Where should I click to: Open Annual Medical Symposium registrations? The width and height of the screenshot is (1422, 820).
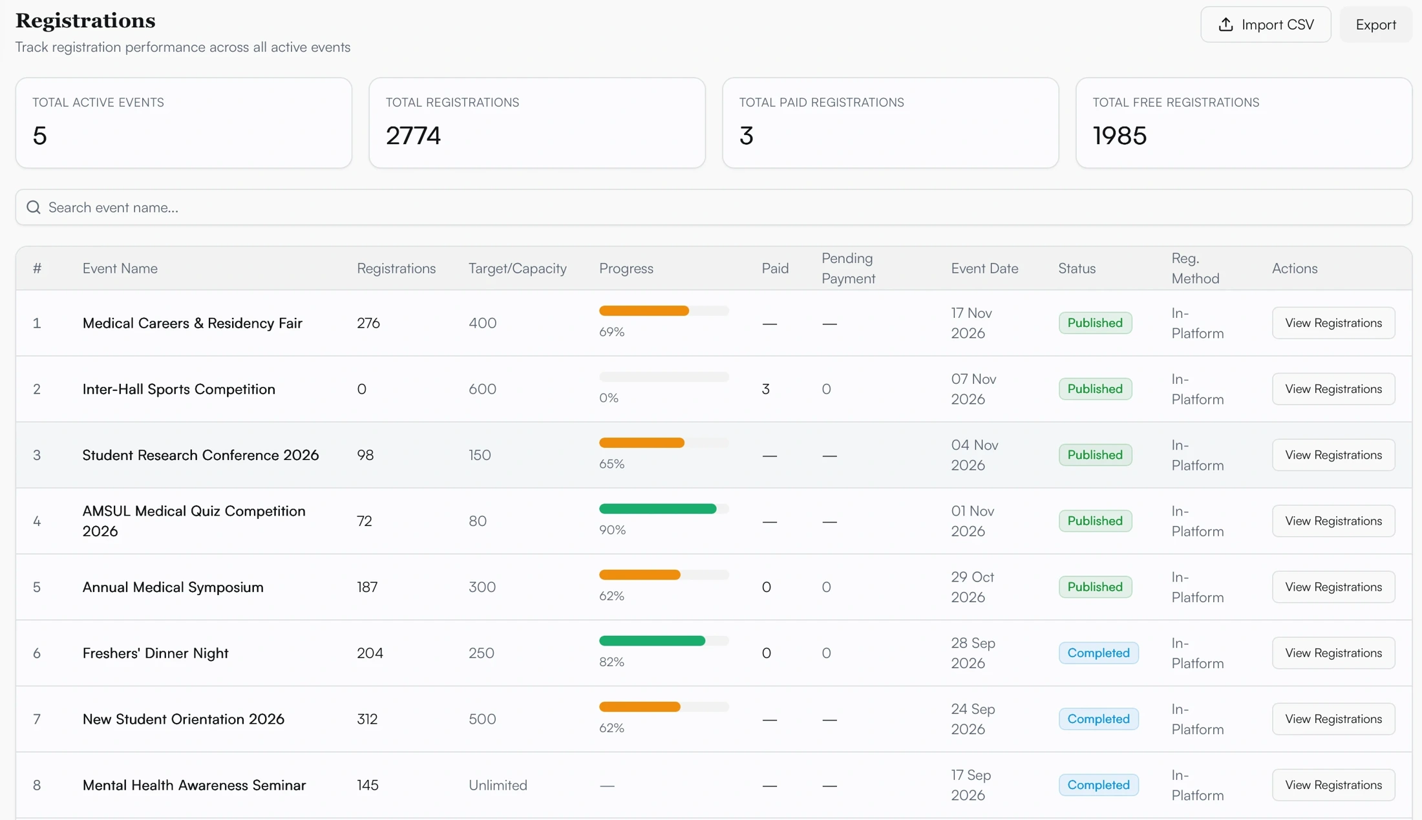1333,587
